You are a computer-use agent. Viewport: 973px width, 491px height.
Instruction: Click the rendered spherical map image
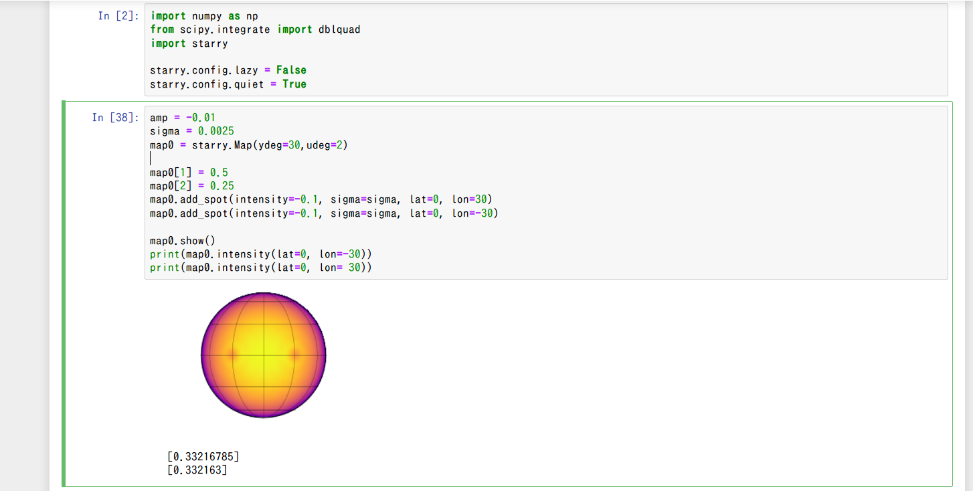(x=263, y=355)
